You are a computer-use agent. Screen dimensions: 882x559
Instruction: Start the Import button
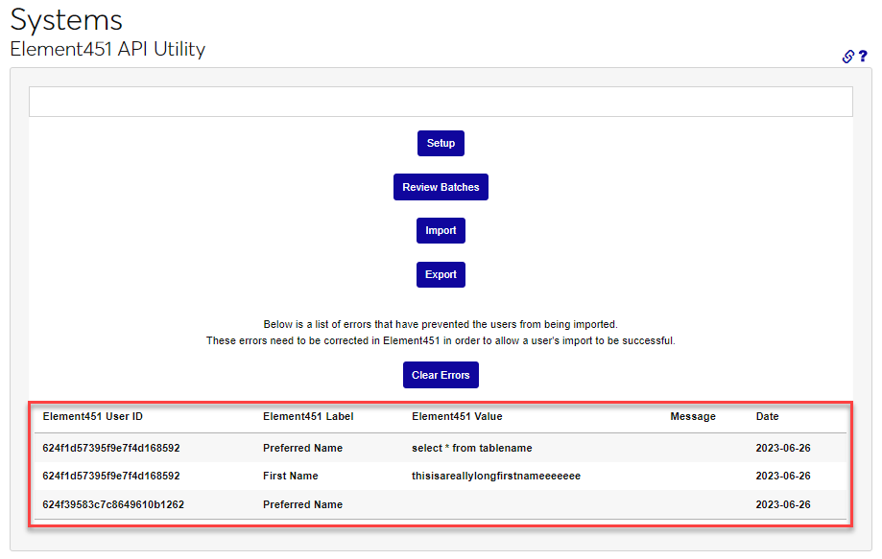click(441, 230)
